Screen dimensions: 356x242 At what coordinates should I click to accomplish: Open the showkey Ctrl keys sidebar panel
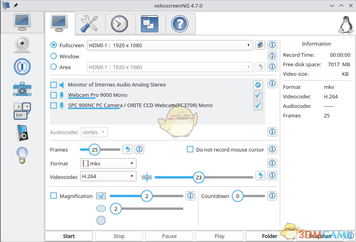pos(22,111)
